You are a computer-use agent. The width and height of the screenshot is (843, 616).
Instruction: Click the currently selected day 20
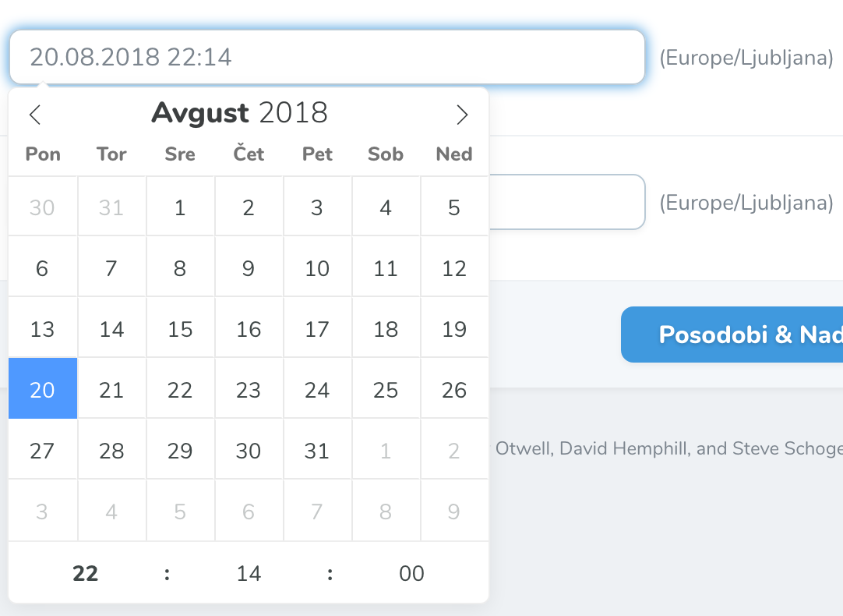point(43,389)
